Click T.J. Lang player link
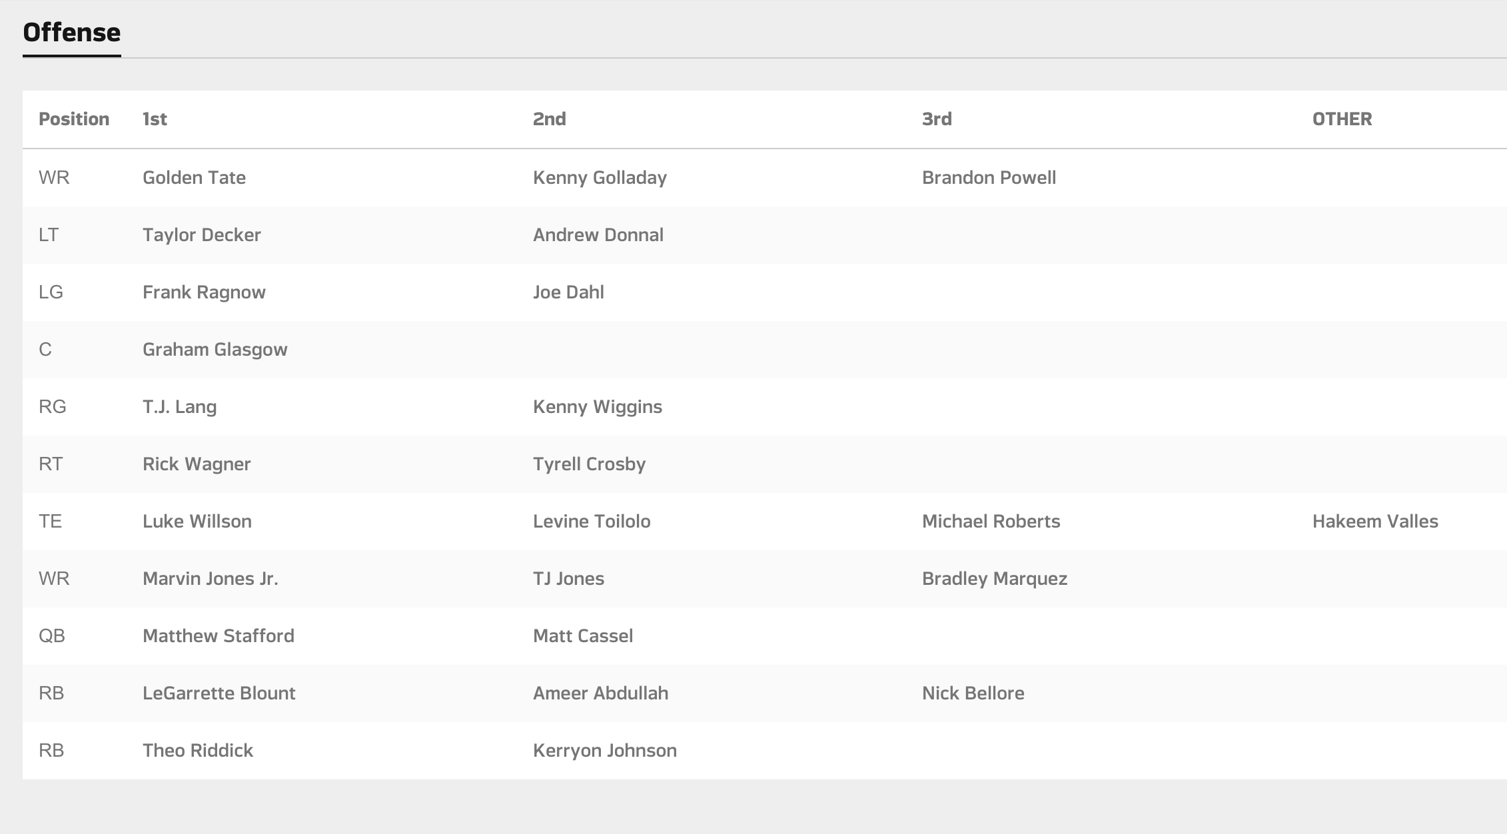Viewport: 1507px width, 834px height. 179,407
